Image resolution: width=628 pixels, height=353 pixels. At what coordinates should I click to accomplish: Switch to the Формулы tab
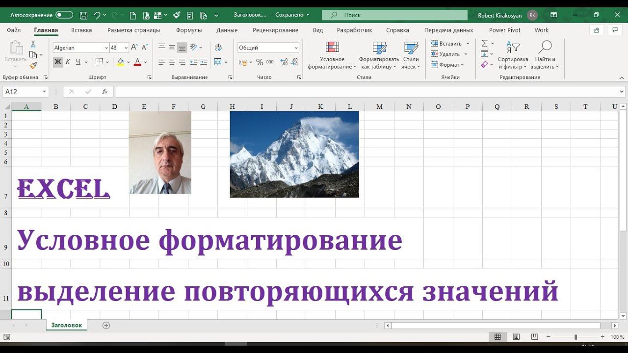click(189, 30)
